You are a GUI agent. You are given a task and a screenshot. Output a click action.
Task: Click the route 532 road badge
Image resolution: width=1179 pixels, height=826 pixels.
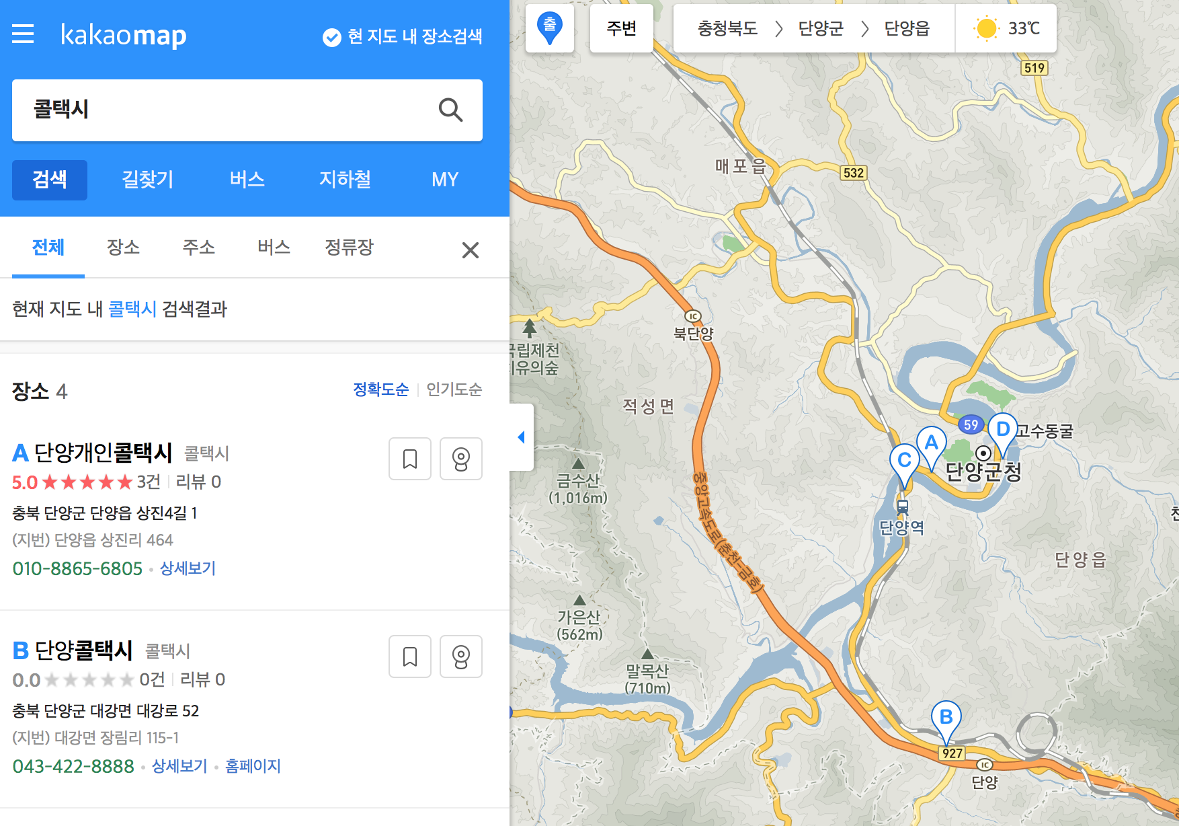pyautogui.click(x=854, y=173)
